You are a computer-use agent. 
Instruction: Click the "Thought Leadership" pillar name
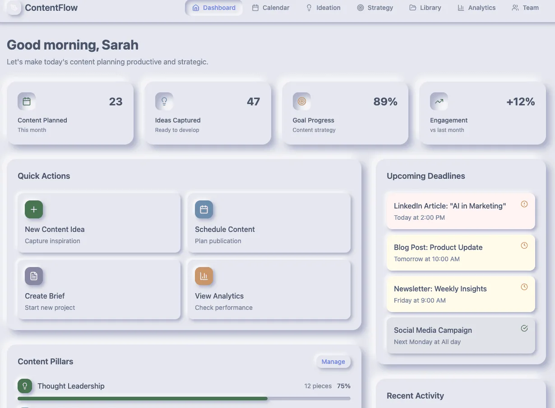coord(71,386)
